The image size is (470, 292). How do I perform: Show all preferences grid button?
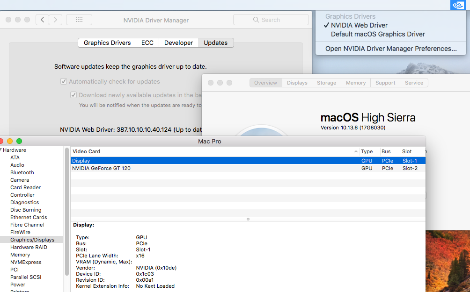point(79,20)
